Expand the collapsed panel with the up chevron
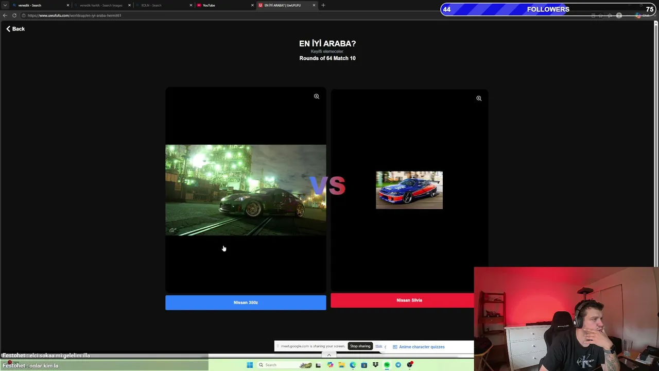 coord(329,355)
